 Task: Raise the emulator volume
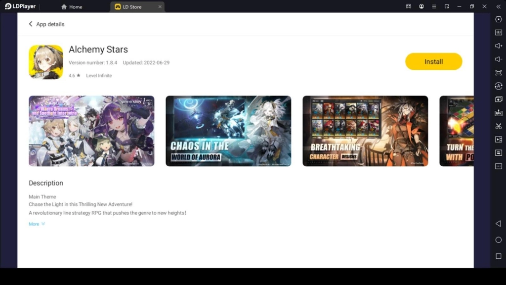498,46
